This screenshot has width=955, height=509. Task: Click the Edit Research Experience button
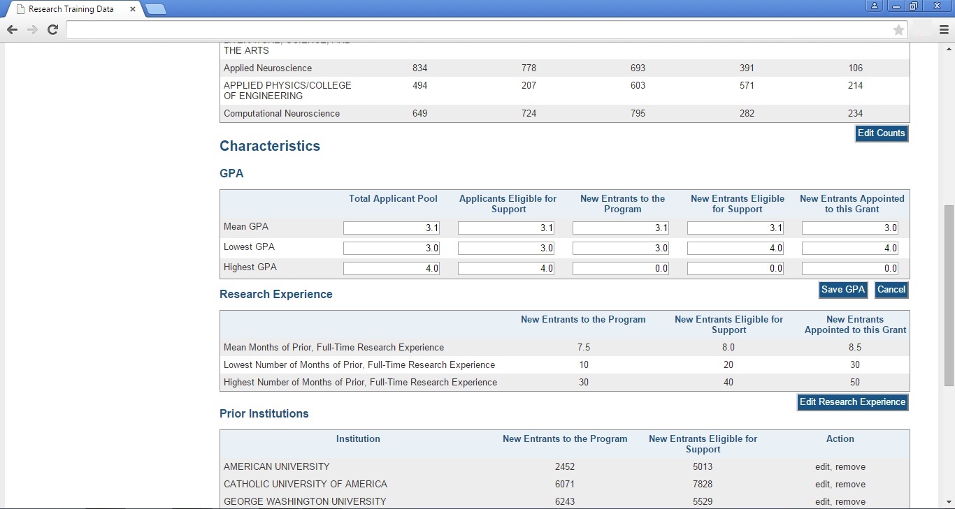click(852, 402)
